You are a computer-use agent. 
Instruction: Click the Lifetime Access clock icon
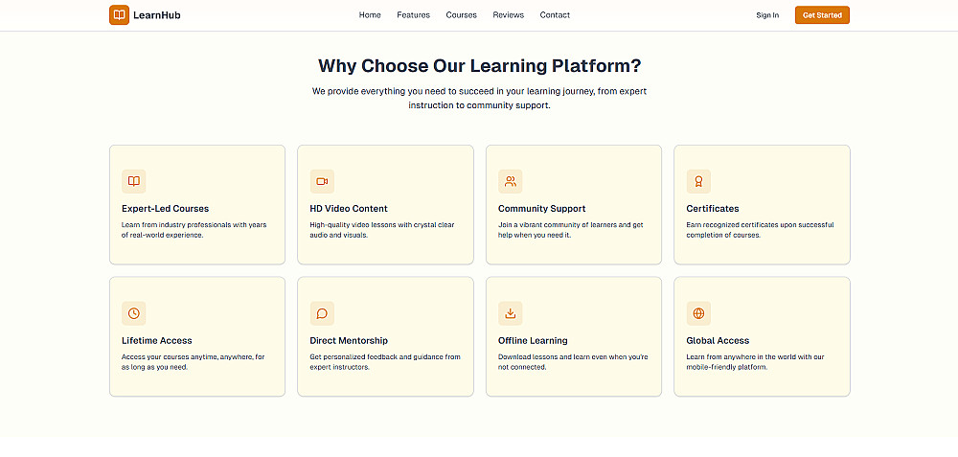[134, 313]
